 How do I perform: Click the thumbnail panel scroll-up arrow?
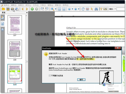(x=26, y=16)
